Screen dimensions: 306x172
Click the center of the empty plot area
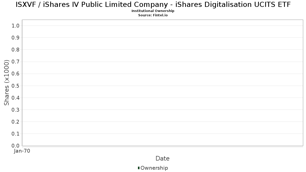click(x=162, y=83)
